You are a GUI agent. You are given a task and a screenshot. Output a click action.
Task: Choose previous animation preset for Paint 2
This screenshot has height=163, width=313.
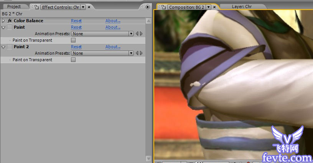pos(137,53)
